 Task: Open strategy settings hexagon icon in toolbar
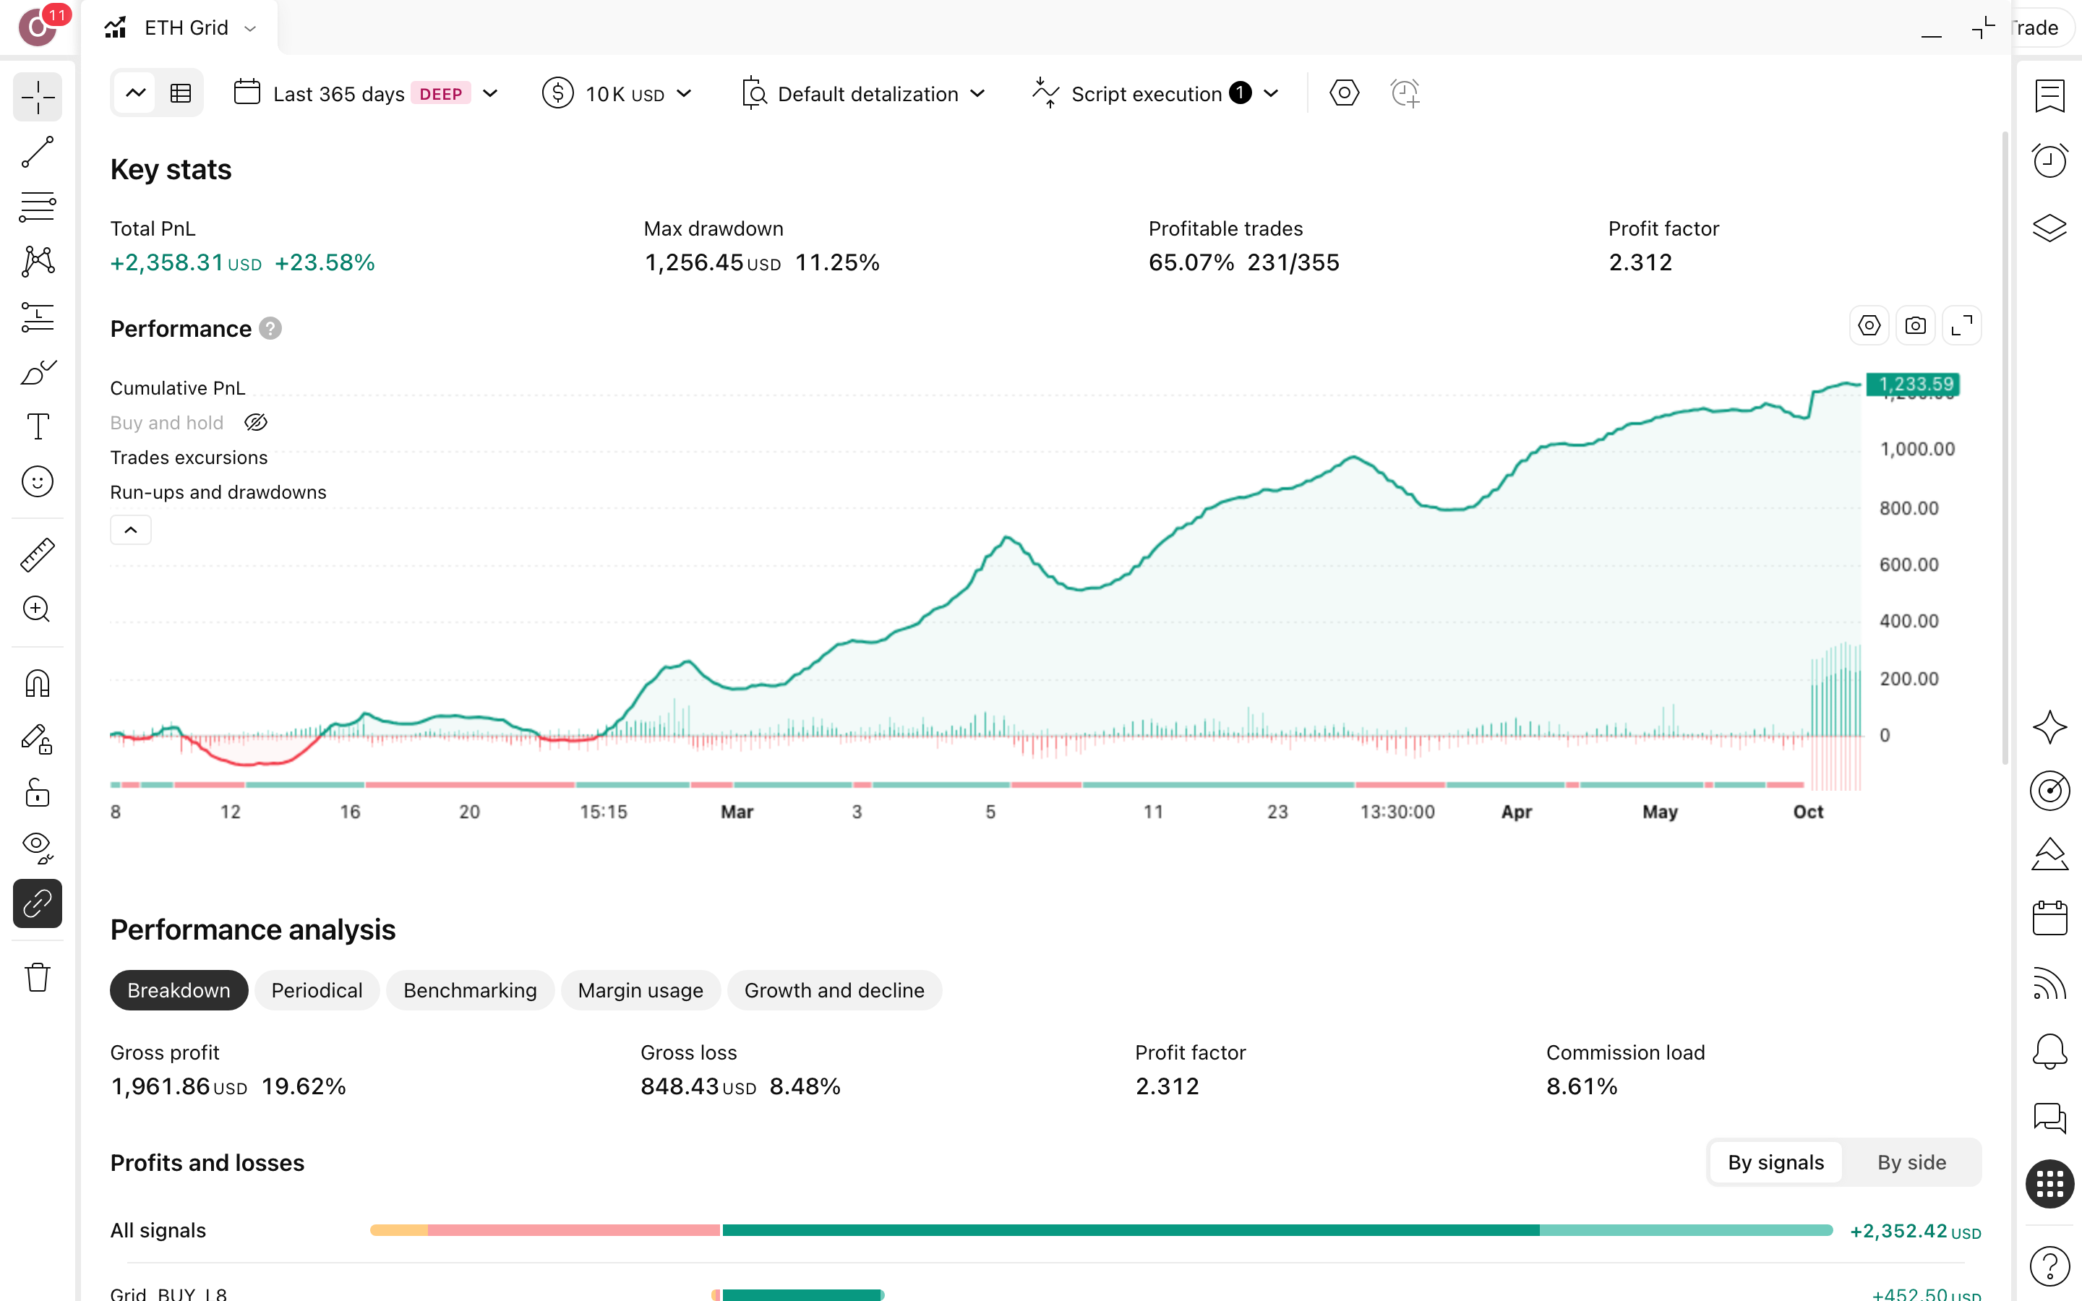1344,93
